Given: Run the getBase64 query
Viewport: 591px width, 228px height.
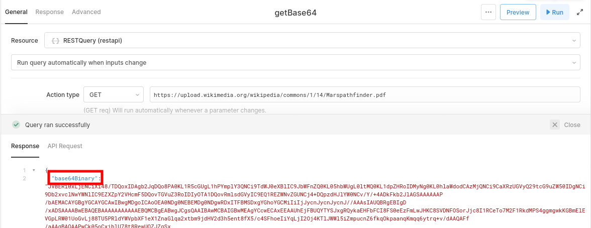Looking at the screenshot, I should point(554,13).
